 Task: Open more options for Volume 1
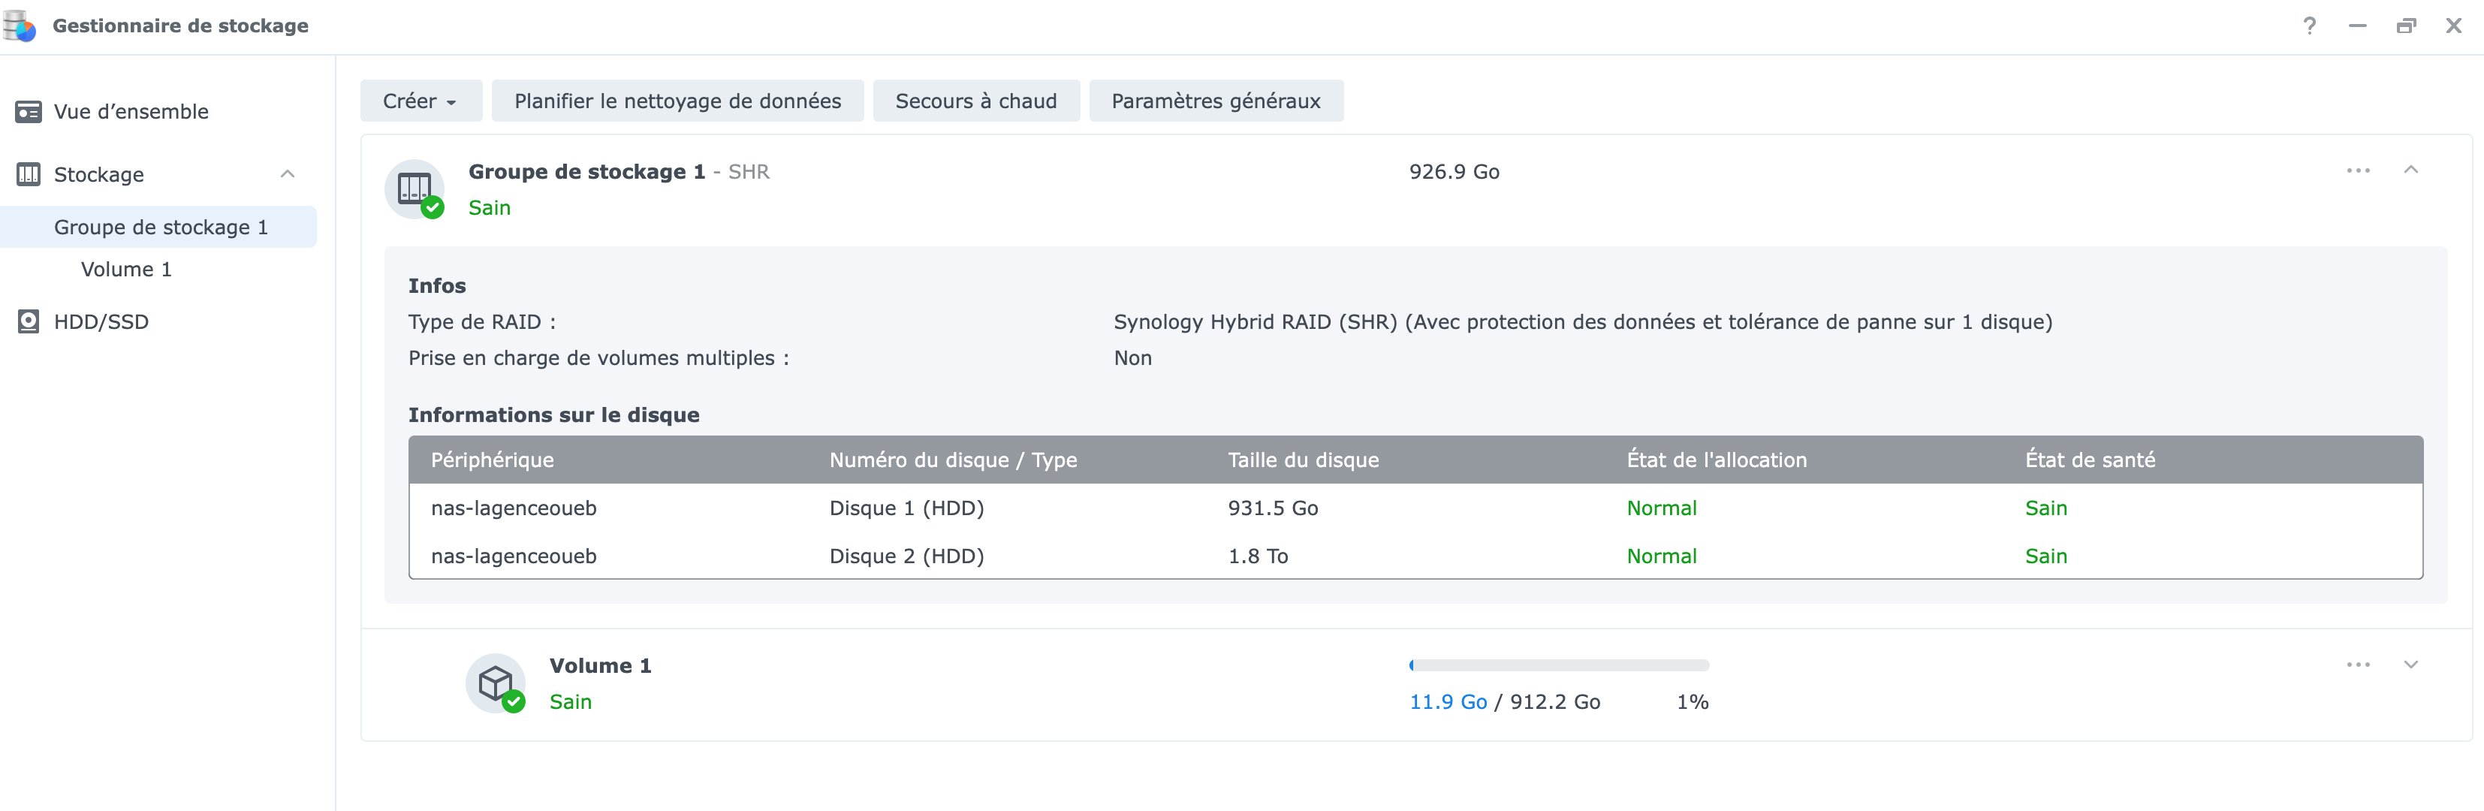pyautogui.click(x=2358, y=665)
